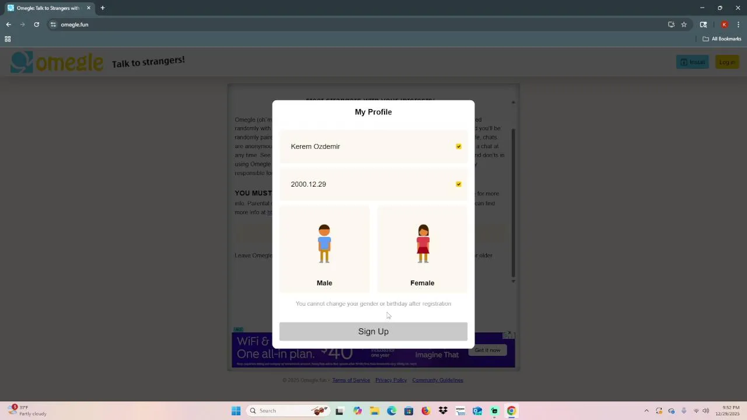Screen dimensions: 747x420
Task: Open Microsoft Edge from the taskbar
Action: point(392,411)
